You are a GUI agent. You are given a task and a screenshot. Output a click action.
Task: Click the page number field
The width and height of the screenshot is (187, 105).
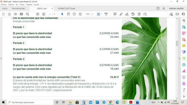coord(50,14)
